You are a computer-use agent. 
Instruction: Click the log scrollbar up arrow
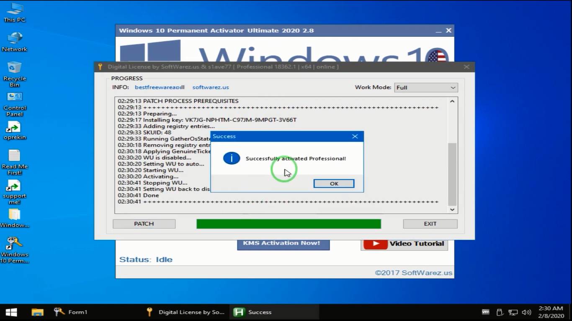tap(452, 101)
